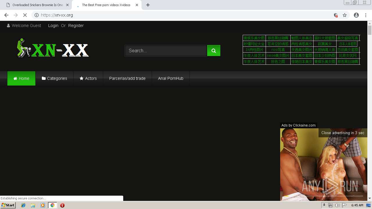Click the Register link

coord(76,26)
